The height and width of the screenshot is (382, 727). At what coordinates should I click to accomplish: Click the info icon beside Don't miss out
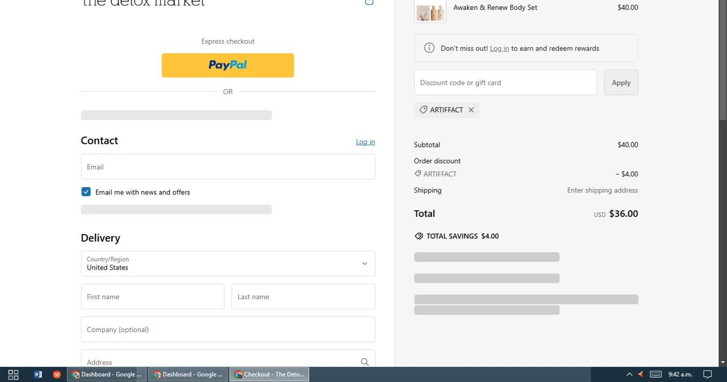[429, 48]
